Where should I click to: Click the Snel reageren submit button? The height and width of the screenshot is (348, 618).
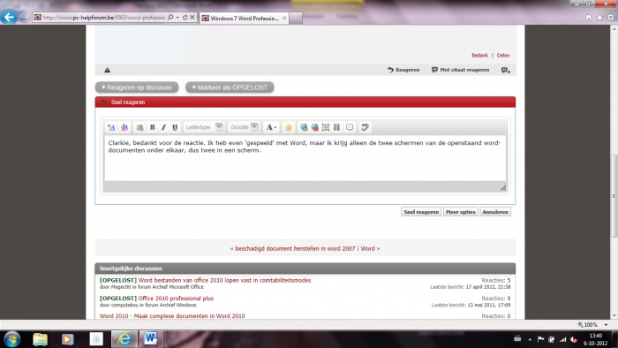point(421,212)
